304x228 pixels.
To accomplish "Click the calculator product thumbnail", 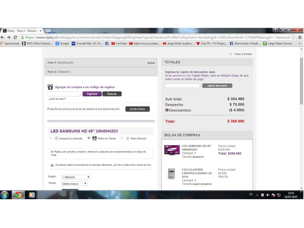I will [172, 174].
